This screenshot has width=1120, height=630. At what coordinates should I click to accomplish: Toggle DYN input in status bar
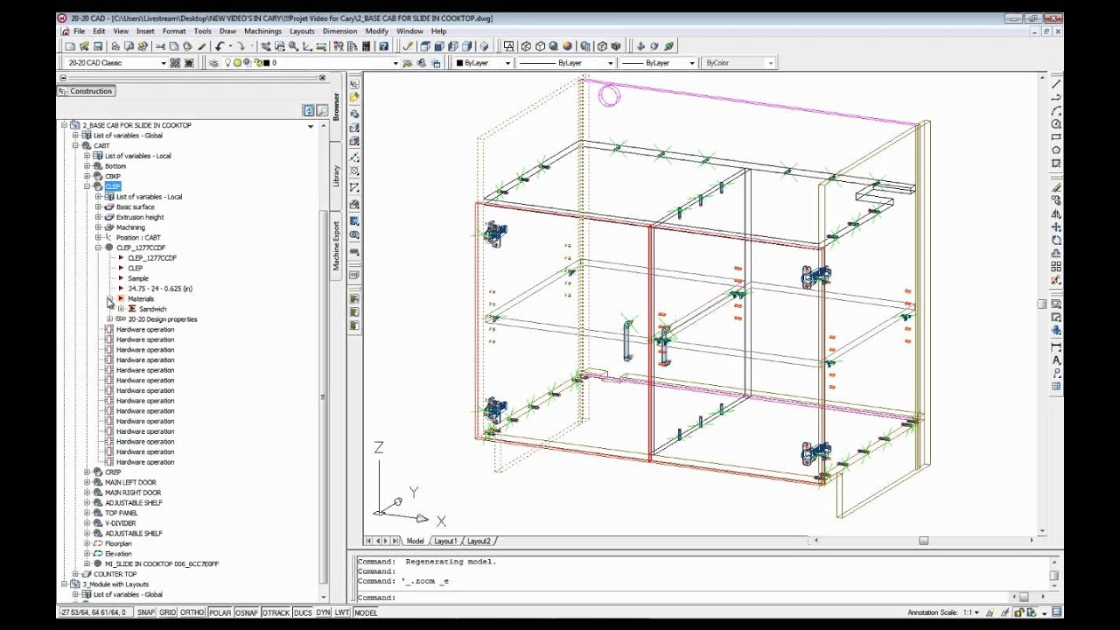(x=323, y=612)
